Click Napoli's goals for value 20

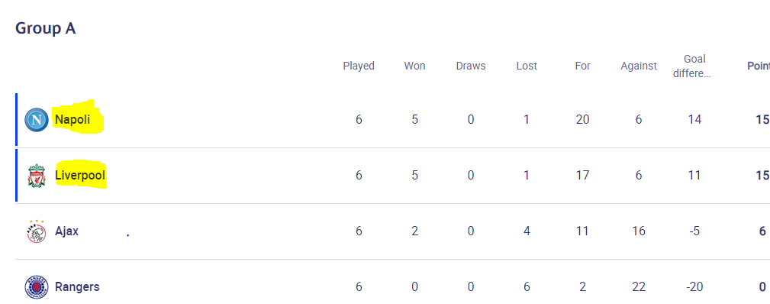[x=582, y=119]
